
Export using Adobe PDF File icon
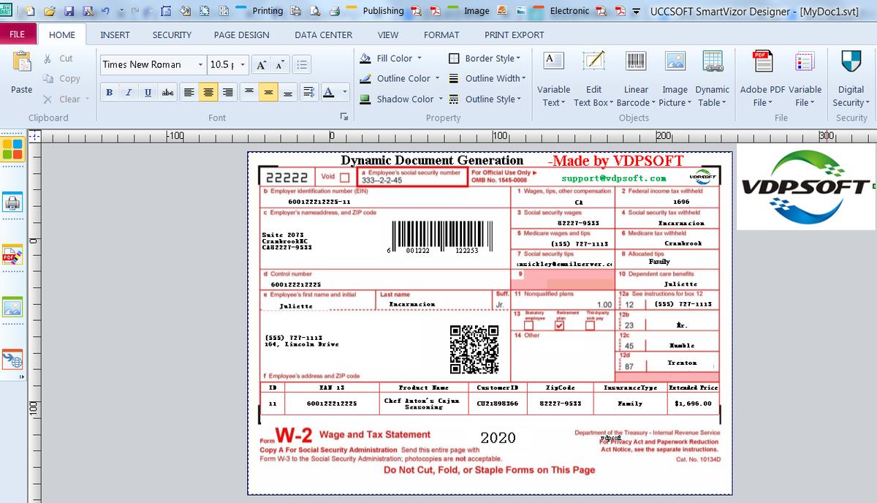tap(763, 63)
